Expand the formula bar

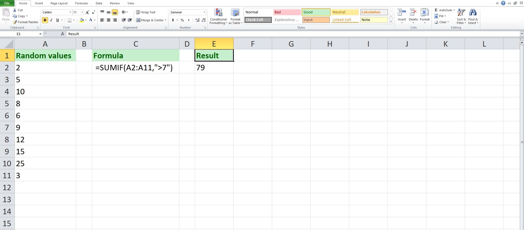pyautogui.click(x=522, y=34)
